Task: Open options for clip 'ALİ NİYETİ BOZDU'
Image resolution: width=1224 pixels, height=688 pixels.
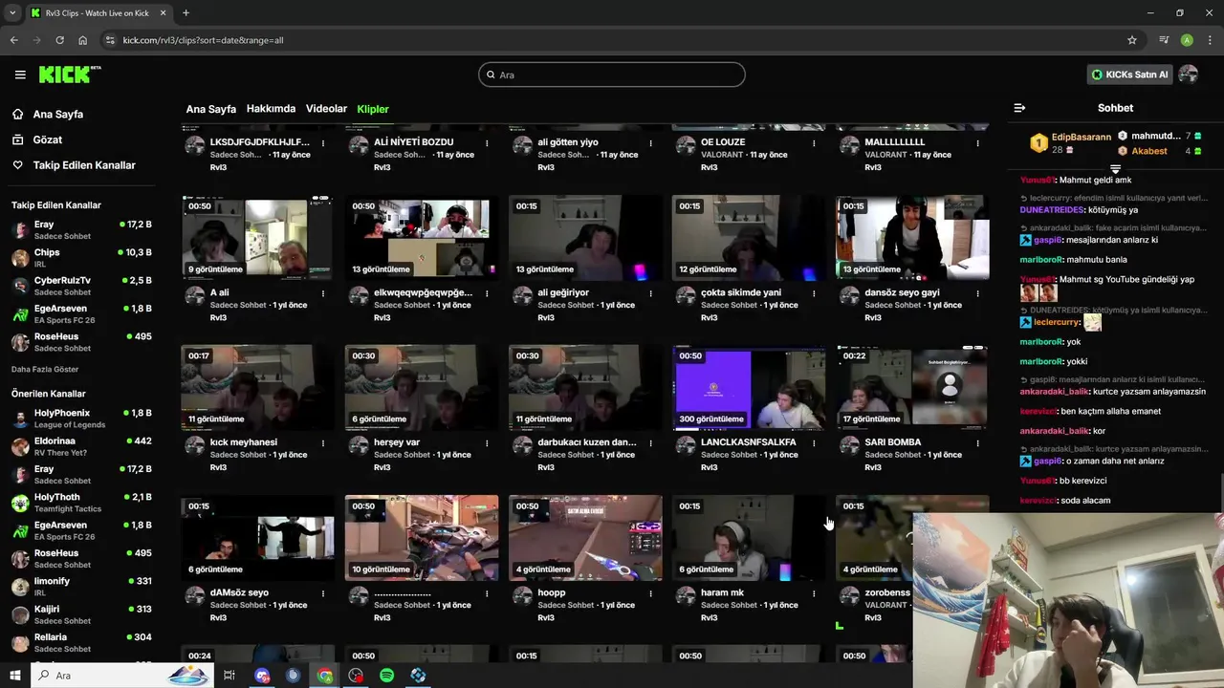Action: [x=487, y=143]
